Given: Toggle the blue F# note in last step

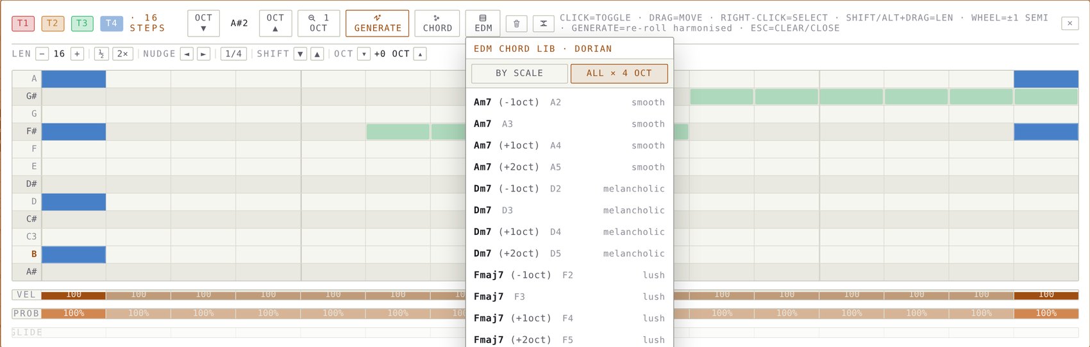Looking at the screenshot, I should (1046, 132).
